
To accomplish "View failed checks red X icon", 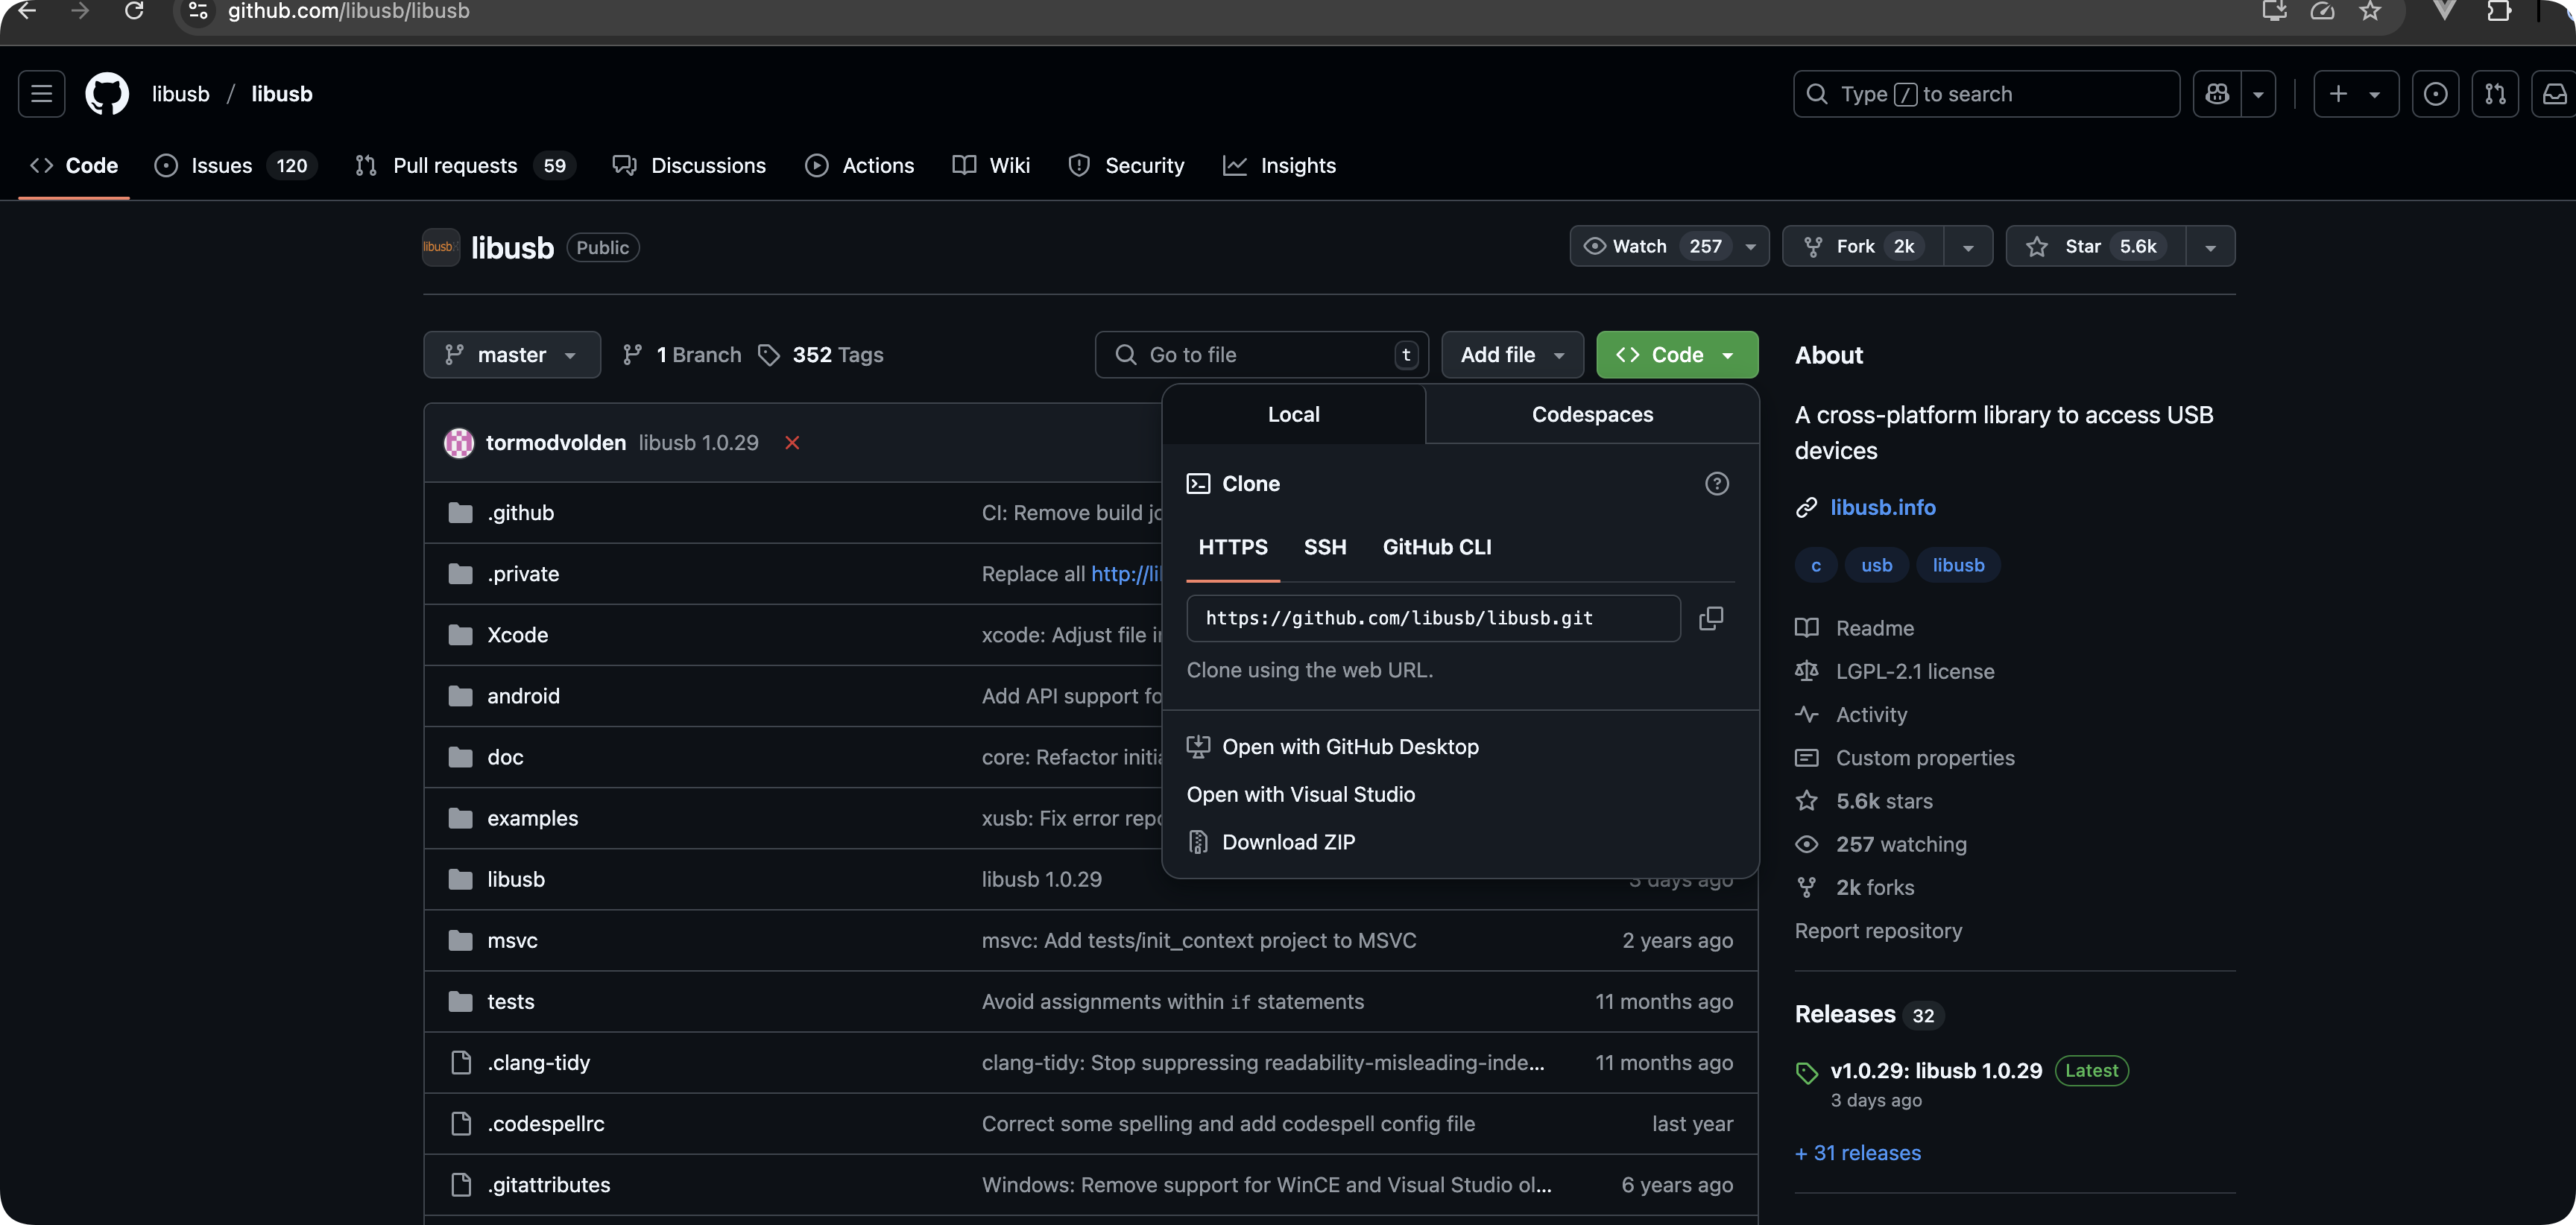I will (792, 443).
